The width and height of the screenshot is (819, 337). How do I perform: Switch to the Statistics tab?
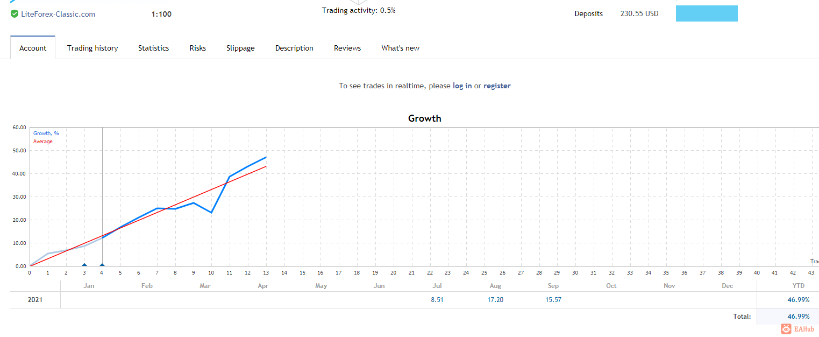point(153,48)
